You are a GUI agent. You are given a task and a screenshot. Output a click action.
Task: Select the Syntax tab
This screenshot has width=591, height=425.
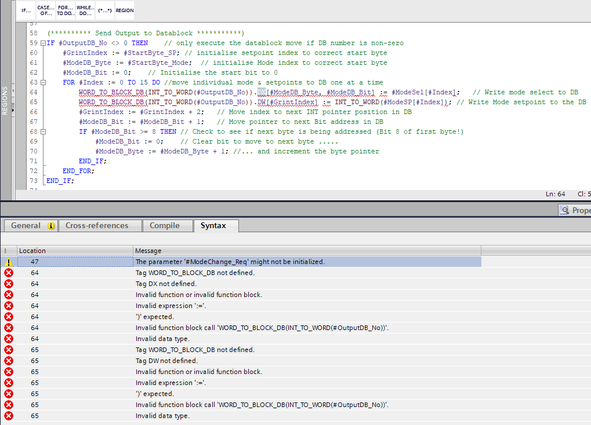pyautogui.click(x=213, y=226)
